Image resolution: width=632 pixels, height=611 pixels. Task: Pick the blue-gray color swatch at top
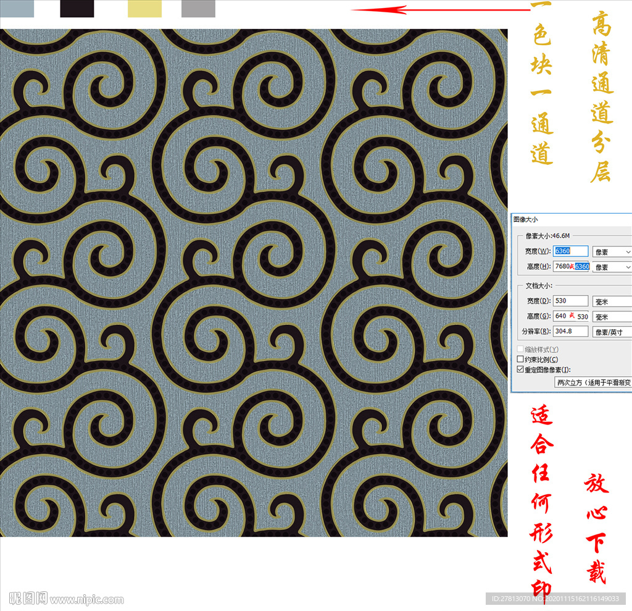point(17,9)
